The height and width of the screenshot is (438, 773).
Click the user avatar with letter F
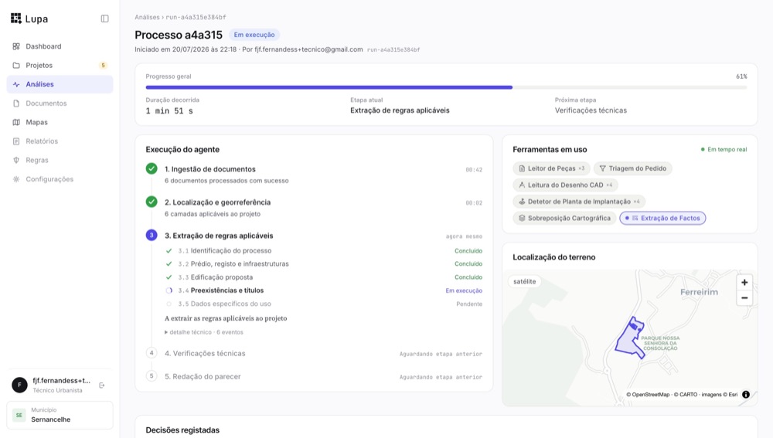[x=20, y=385]
